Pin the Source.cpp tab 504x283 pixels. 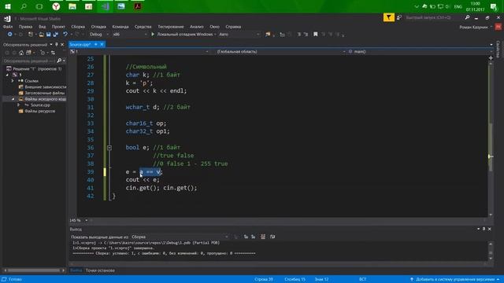(96, 45)
